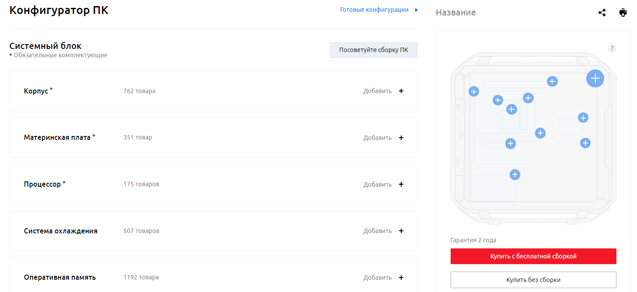Click the plus icon in Материнская плата row

click(x=401, y=138)
